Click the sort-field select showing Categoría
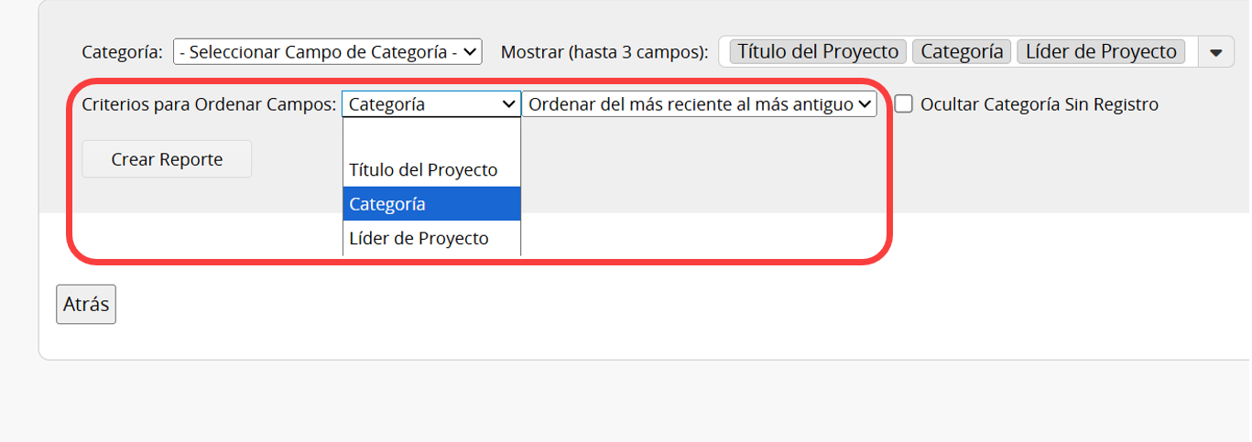 click(x=431, y=104)
